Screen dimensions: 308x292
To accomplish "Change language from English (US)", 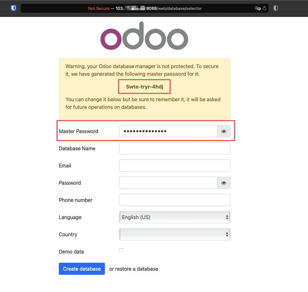I will (175, 217).
